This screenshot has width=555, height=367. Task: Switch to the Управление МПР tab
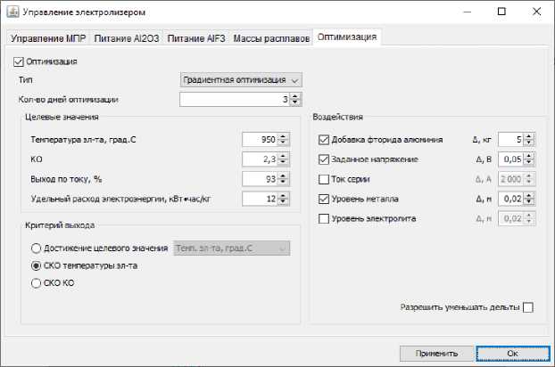(48, 38)
